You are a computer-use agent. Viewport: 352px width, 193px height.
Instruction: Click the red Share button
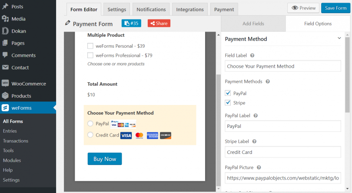click(x=159, y=23)
